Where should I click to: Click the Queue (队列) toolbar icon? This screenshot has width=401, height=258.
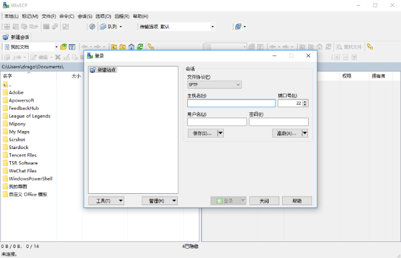pos(103,27)
